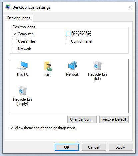This screenshot has height=156, width=138.
Task: Click the "Recycle Bin (empty)" label text
Action: [22, 101]
